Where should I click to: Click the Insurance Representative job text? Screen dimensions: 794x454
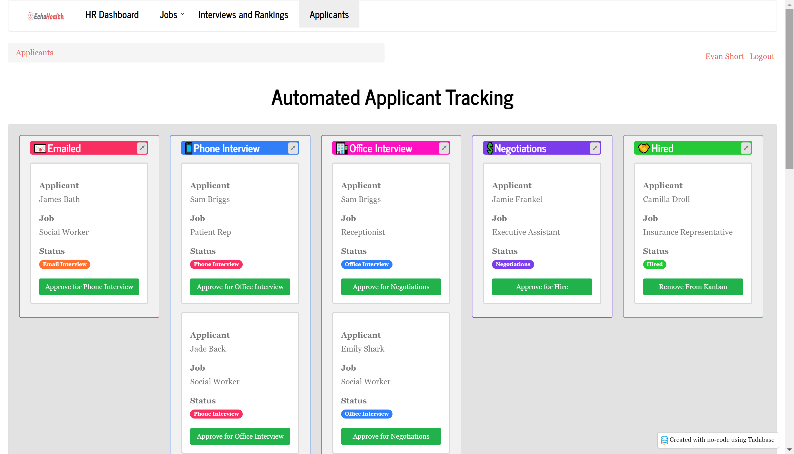pyautogui.click(x=688, y=232)
